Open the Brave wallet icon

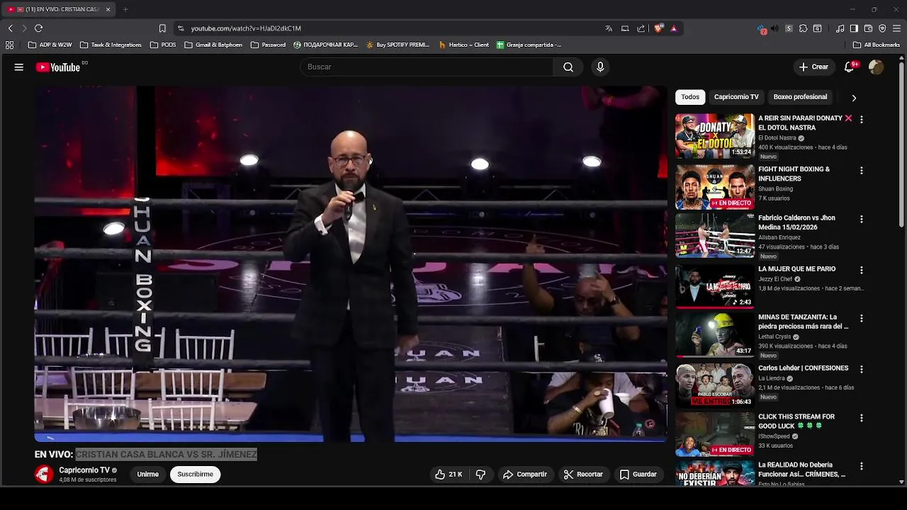pyautogui.click(x=868, y=28)
